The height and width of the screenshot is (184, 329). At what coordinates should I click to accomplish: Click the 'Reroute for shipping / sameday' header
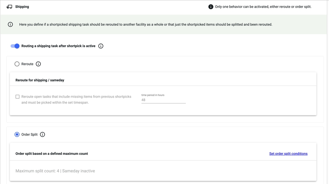(x=40, y=80)
